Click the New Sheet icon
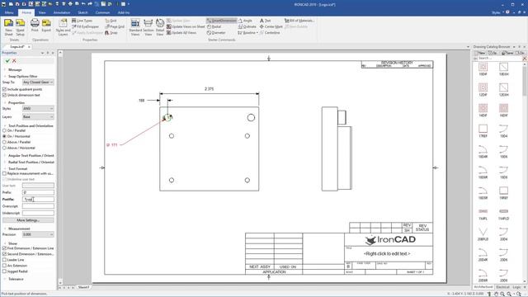Viewport: 528px width, 297px height. click(x=9, y=27)
